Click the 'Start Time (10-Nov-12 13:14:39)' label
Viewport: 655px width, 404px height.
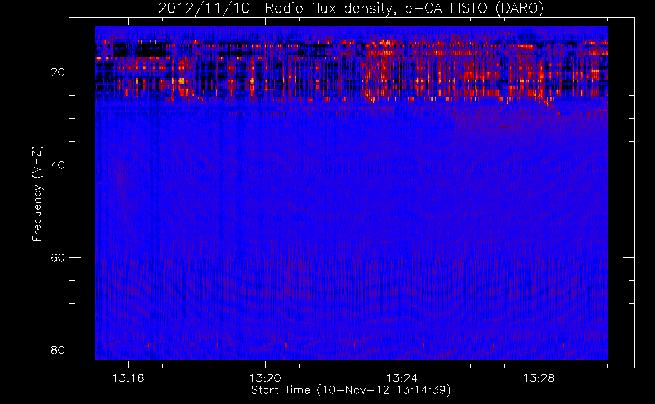coord(351,390)
